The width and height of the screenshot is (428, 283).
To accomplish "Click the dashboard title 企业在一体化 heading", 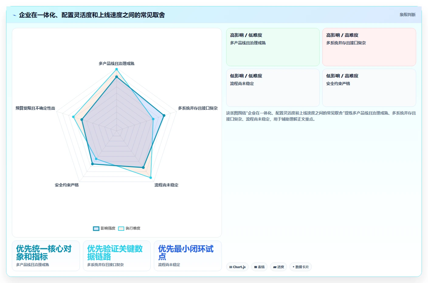I will coord(92,15).
